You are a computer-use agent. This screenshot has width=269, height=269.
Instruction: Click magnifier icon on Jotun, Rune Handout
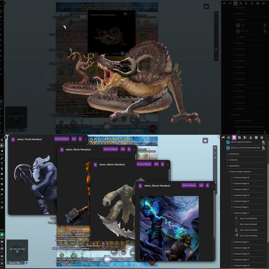129,149
